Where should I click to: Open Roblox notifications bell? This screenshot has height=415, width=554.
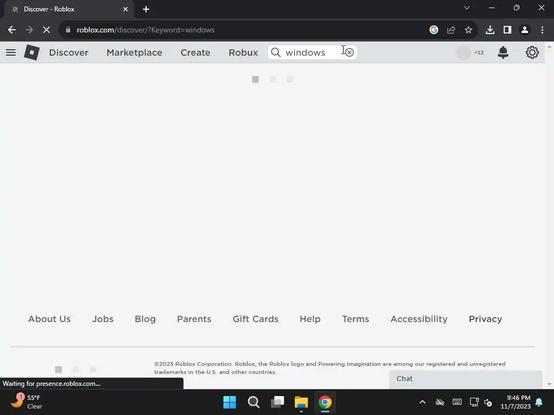pos(503,52)
